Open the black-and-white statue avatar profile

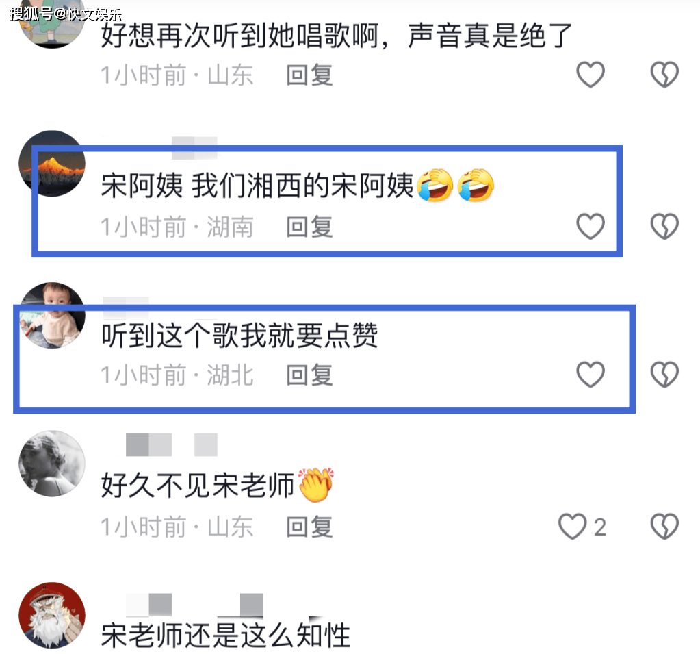click(52, 464)
